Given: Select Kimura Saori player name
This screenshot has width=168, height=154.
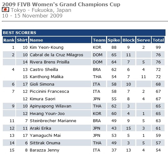Looking at the screenshot, I should tap(42, 99).
